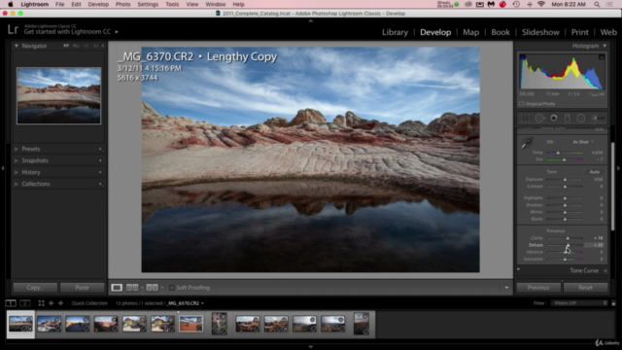Screen dimensions: 622x350
Task: Open filmstrip source path dropdown
Action: pos(202,303)
